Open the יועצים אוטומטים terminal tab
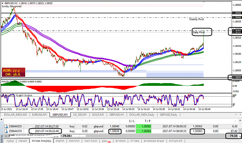The image size is (242, 143). [154, 141]
